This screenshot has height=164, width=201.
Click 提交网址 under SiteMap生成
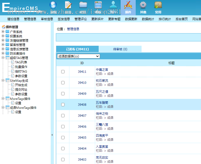coord(21,90)
